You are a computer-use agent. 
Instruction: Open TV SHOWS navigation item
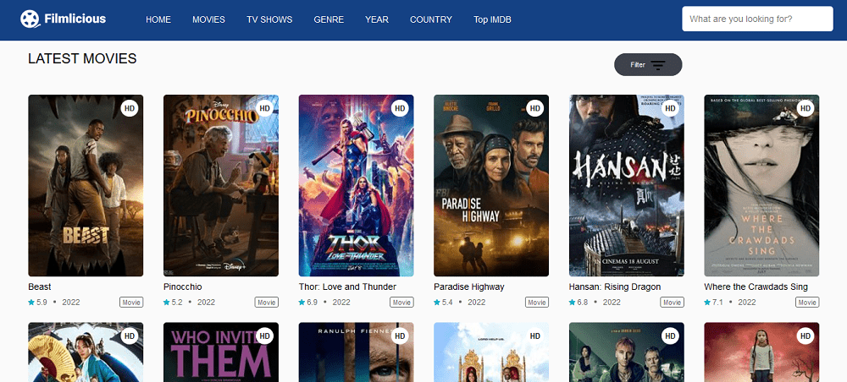pos(269,19)
